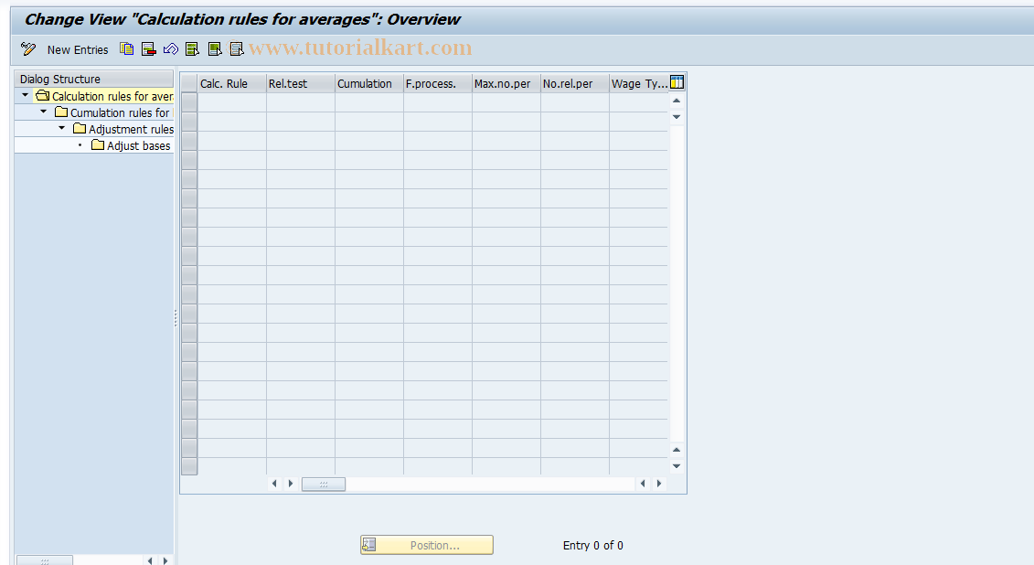Viewport: 1034px width, 565px height.
Task: Click the Dialog Structure horizontal scrollbar thumb
Action: tap(44, 560)
